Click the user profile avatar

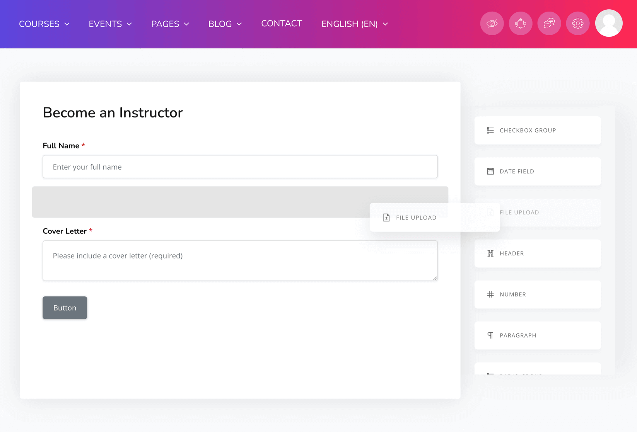tap(608, 23)
